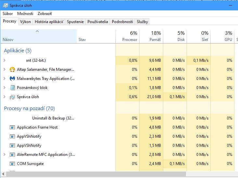The width and height of the screenshot is (238, 178).
Task: Expand the Altap Salamander process group
Action: pos(5,70)
